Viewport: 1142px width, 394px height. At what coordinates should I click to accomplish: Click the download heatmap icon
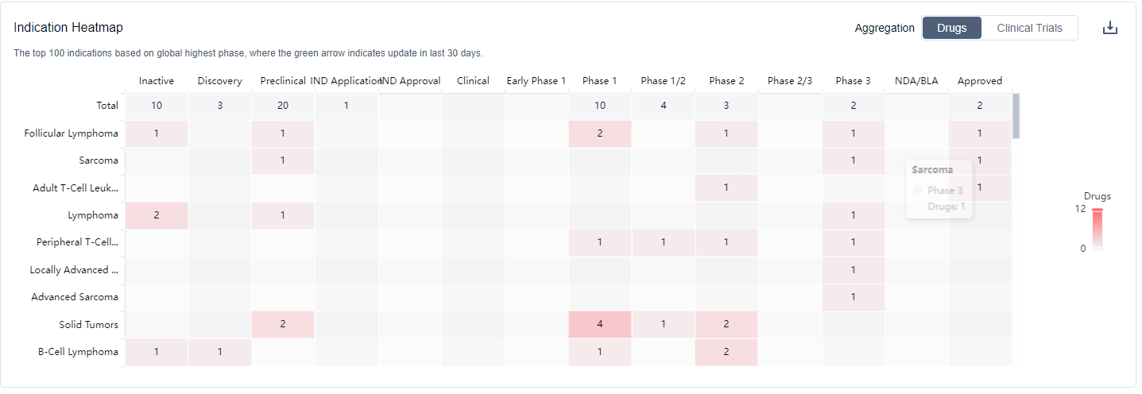1110,28
